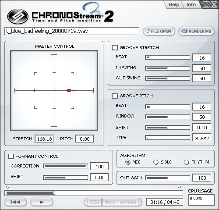Screen dimensions: 219x210
Task: Click the WINDOW value 50
Action: [202, 117]
